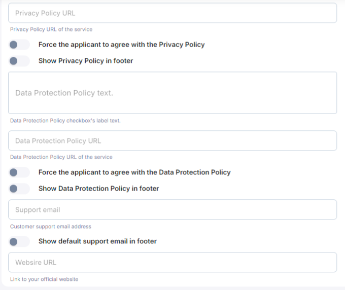Click 'Force the applicant to agree with the Data Protection Policy' label
Screen dimensions: 345x290
[x=134, y=172]
